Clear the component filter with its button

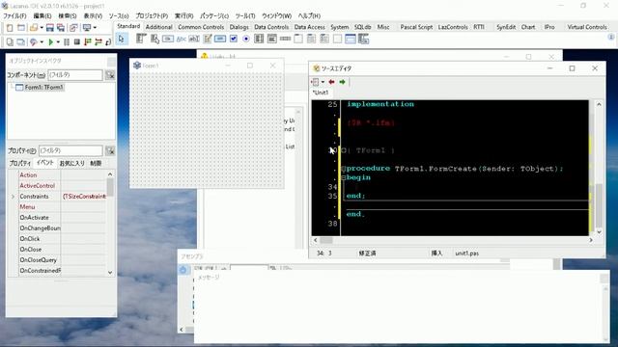coord(110,75)
